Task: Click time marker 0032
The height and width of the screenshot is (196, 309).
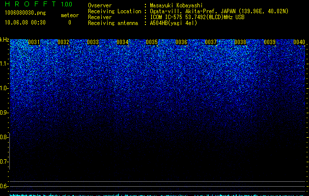Action: 63,42
